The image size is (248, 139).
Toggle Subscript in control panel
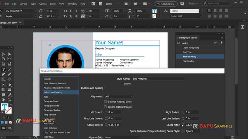click(x=71, y=16)
